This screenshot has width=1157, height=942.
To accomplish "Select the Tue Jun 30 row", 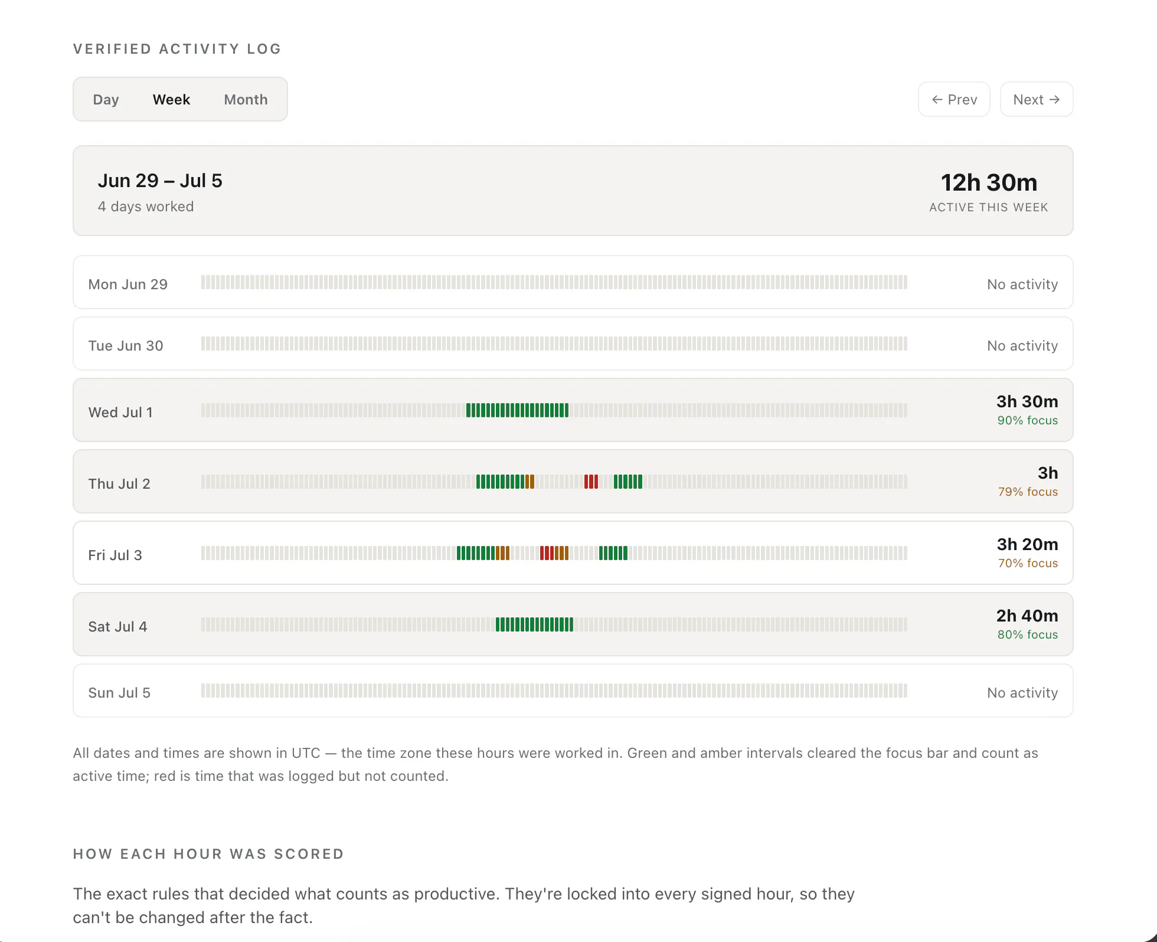I will pyautogui.click(x=573, y=344).
